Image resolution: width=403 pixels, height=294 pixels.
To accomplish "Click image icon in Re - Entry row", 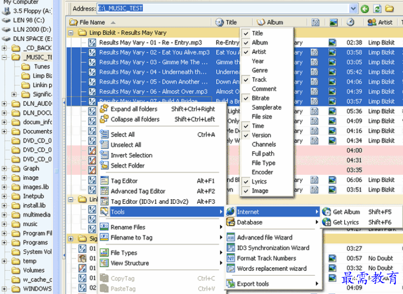I will pyautogui.click(x=332, y=43).
